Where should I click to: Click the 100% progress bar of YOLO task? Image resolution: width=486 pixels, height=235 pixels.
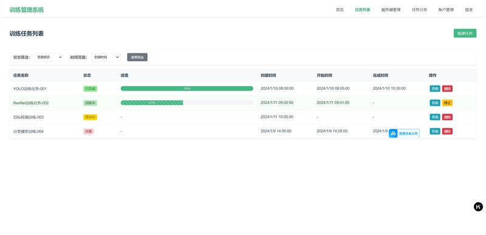[x=187, y=89]
